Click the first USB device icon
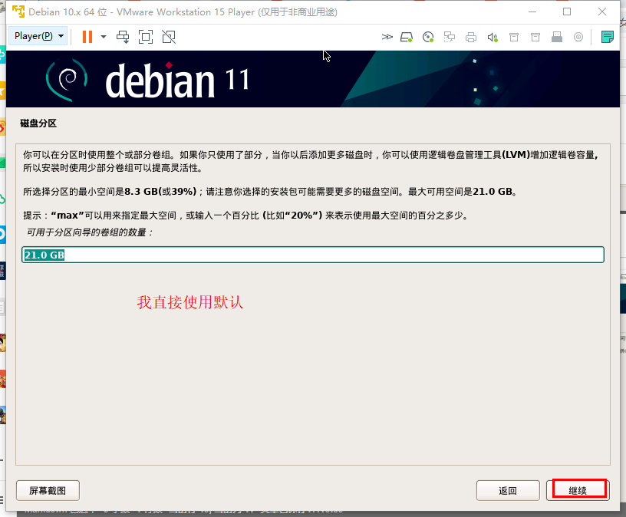 click(514, 38)
